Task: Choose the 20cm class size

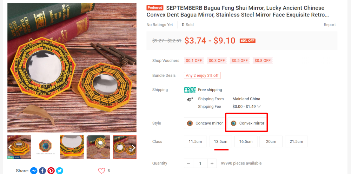Action: tap(271, 142)
